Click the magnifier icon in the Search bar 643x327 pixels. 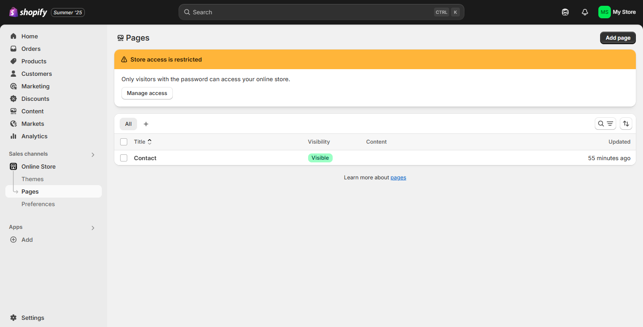coord(187,12)
